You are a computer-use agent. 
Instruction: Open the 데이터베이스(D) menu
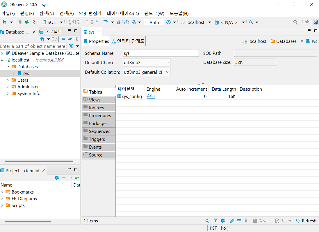coord(123,13)
